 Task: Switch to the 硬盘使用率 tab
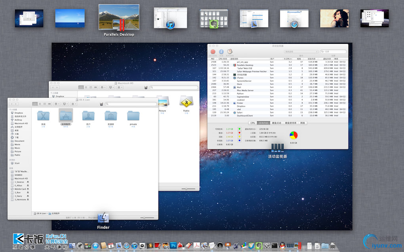pos(291,123)
